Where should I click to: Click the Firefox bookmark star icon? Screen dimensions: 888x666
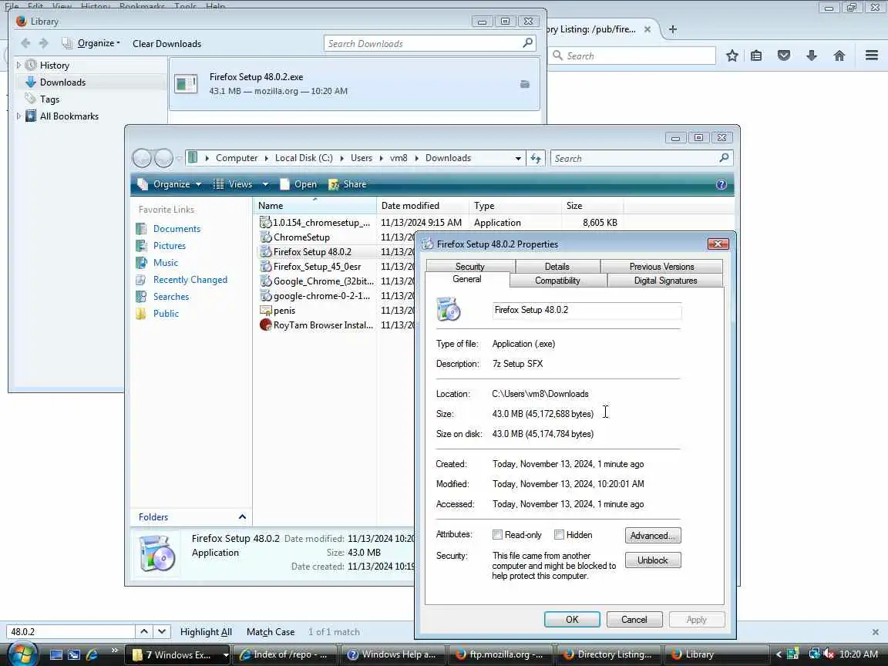click(x=732, y=55)
